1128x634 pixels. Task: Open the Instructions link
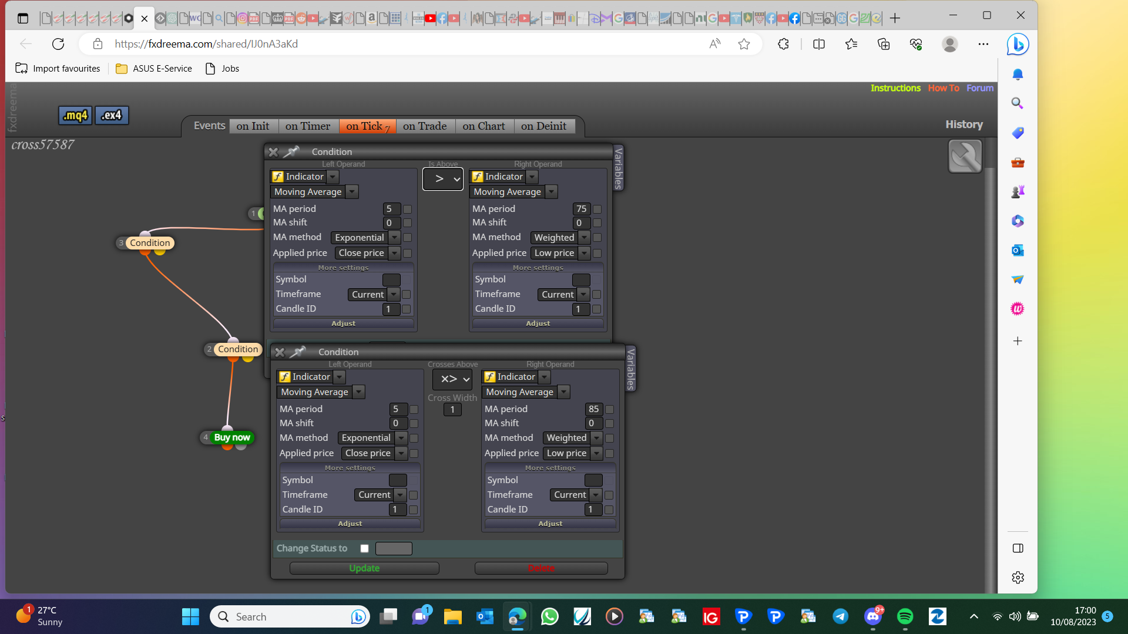[895, 88]
